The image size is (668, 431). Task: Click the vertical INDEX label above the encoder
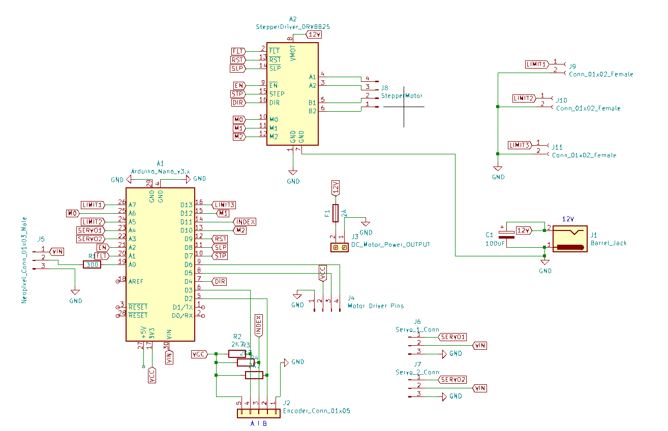259,325
